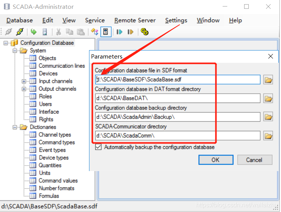Click the System folder icon
The height and width of the screenshot is (212, 281).
click(23, 51)
